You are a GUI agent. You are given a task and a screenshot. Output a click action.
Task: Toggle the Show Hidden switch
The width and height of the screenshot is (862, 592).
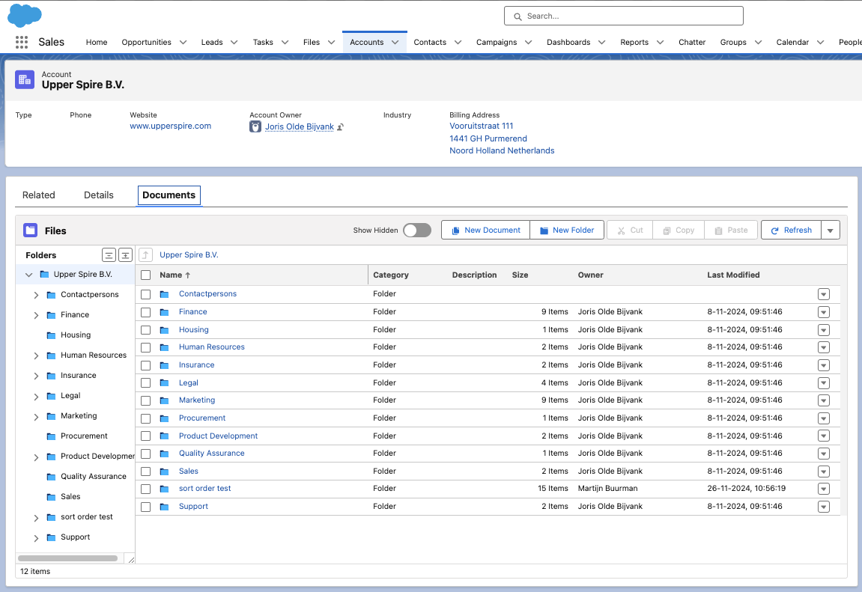pyautogui.click(x=416, y=230)
